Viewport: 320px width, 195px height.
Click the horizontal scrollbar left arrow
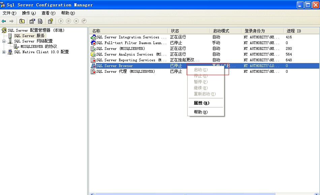click(92, 194)
